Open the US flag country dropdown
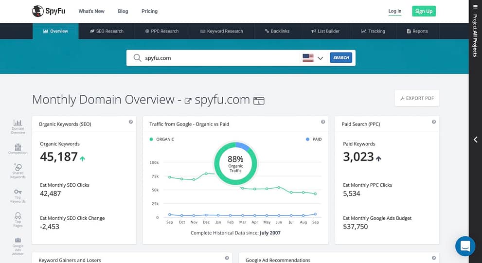Image resolution: width=482 pixels, height=263 pixels. coord(313,58)
